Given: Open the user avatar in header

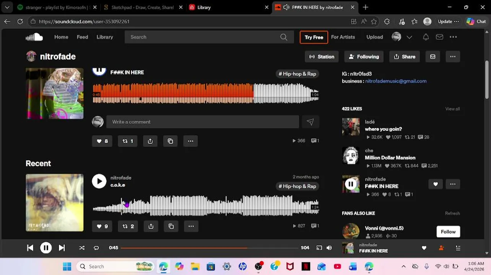Looking at the screenshot, I should pos(397,37).
